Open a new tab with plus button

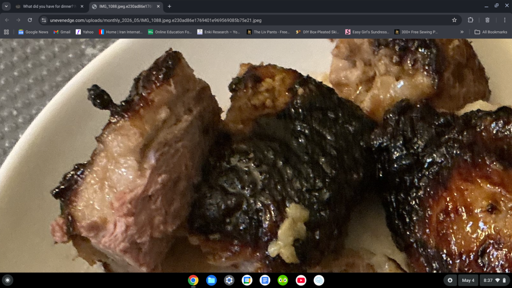pos(169,6)
